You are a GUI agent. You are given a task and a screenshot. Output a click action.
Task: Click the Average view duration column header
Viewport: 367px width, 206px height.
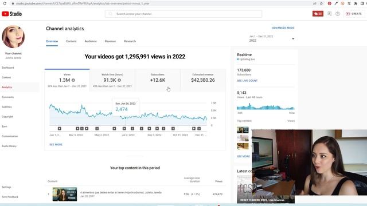[192, 179]
